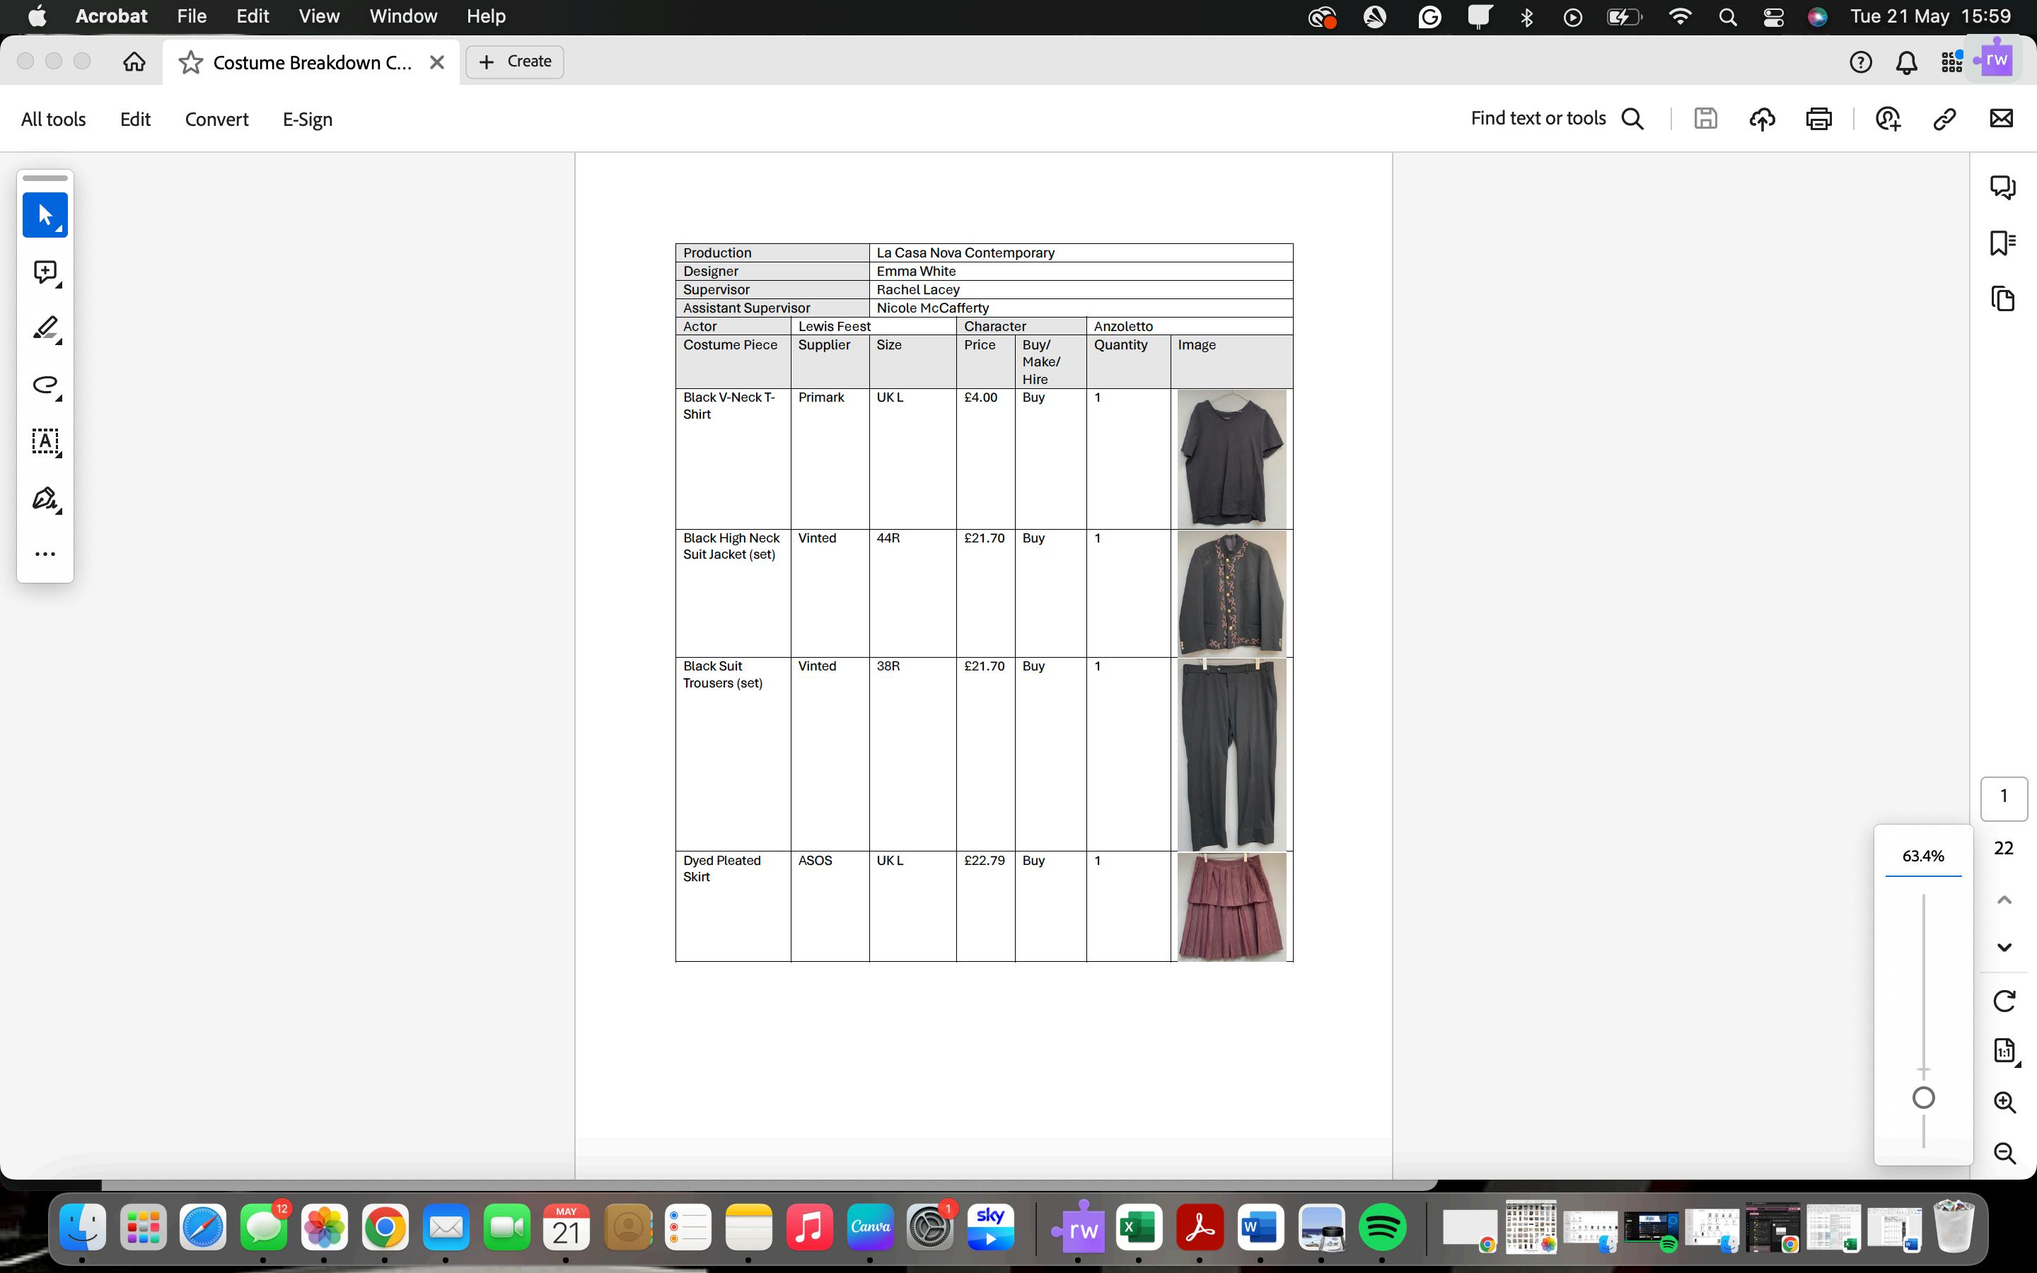Choose the freehand draw loop tool
The width and height of the screenshot is (2037, 1273).
pyautogui.click(x=45, y=385)
